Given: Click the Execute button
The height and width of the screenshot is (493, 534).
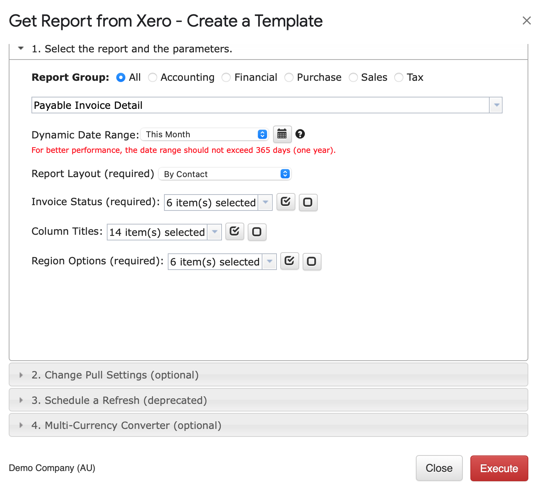Looking at the screenshot, I should coord(499,468).
